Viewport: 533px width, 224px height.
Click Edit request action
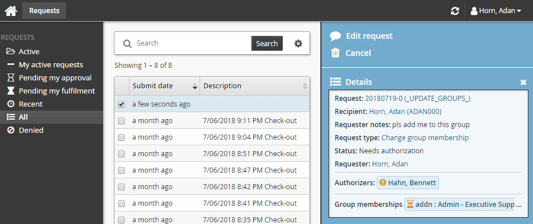pyautogui.click(x=361, y=36)
